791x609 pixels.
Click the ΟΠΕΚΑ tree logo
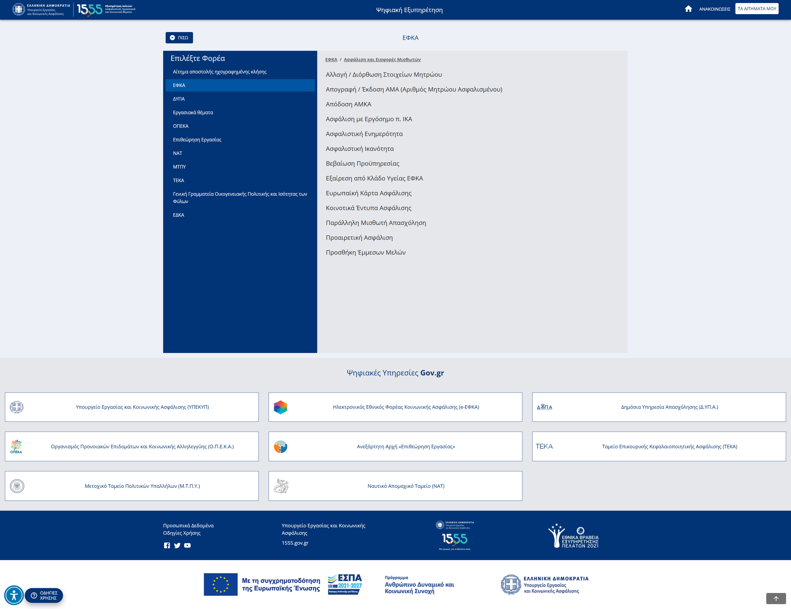(16, 447)
